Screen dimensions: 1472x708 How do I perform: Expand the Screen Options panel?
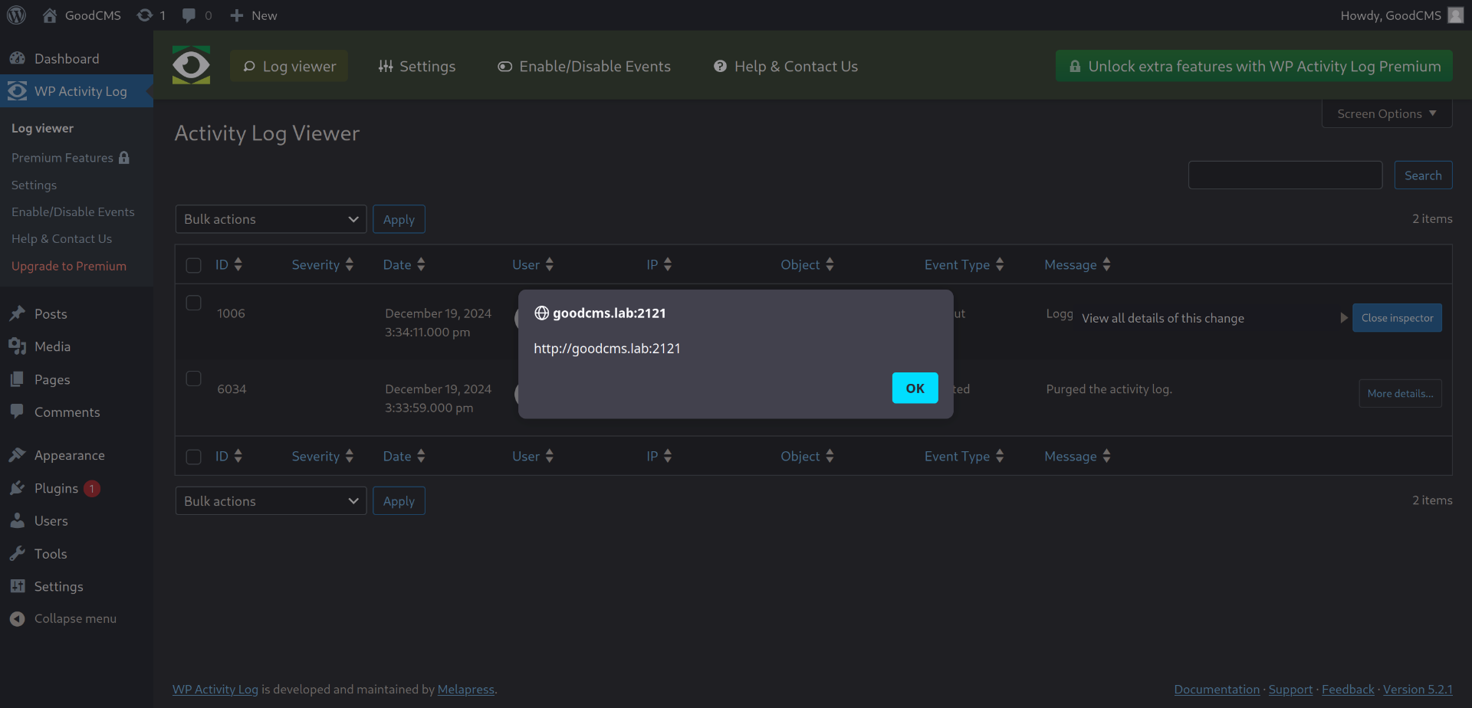(1387, 113)
